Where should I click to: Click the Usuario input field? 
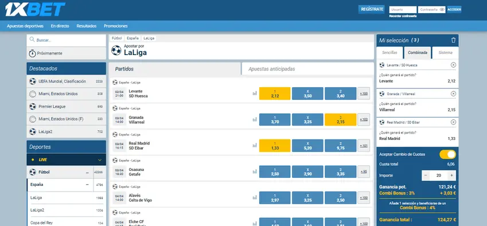point(403,10)
